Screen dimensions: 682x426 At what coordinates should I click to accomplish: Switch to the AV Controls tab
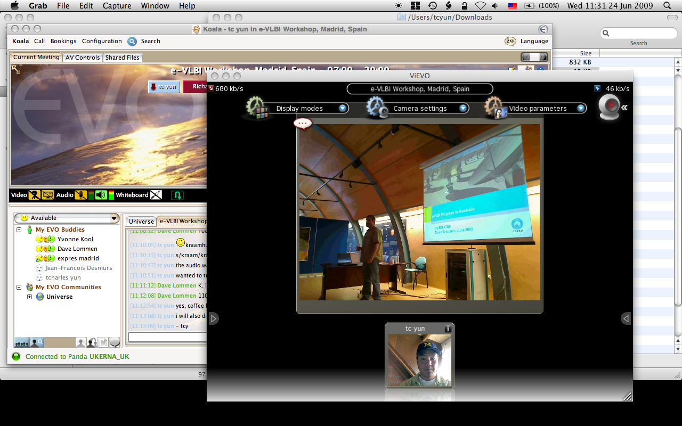point(83,58)
